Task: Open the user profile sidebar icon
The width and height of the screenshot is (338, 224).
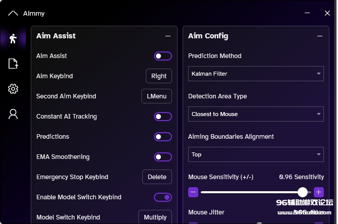Action: (x=13, y=114)
